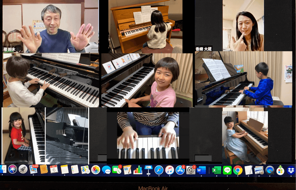Open Siri from the dock
The width and height of the screenshot is (296, 190).
pyautogui.click(x=13, y=169)
